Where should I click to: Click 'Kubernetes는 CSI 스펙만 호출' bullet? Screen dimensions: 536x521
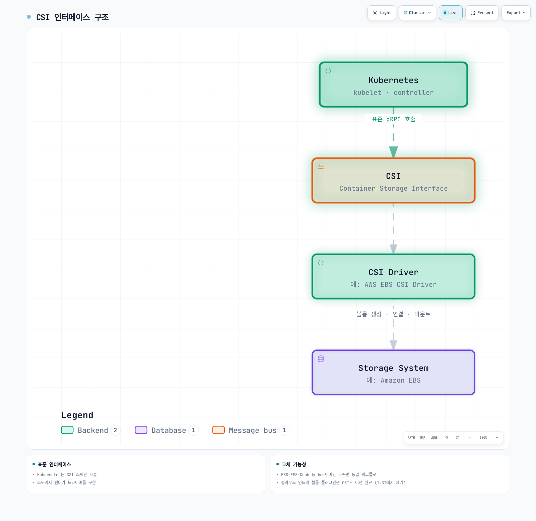pyautogui.click(x=67, y=474)
